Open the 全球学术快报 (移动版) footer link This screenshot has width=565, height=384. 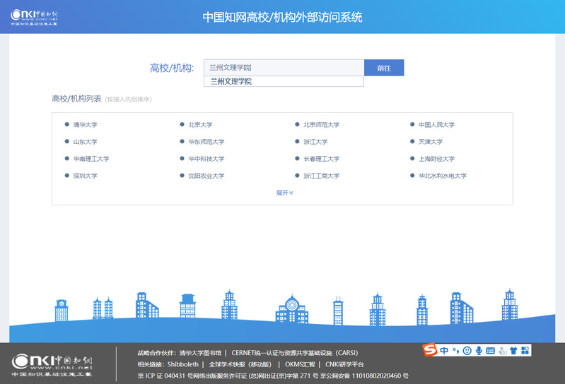240,364
